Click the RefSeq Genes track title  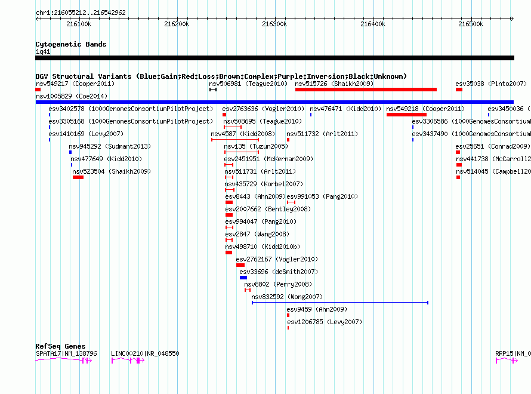point(60,346)
